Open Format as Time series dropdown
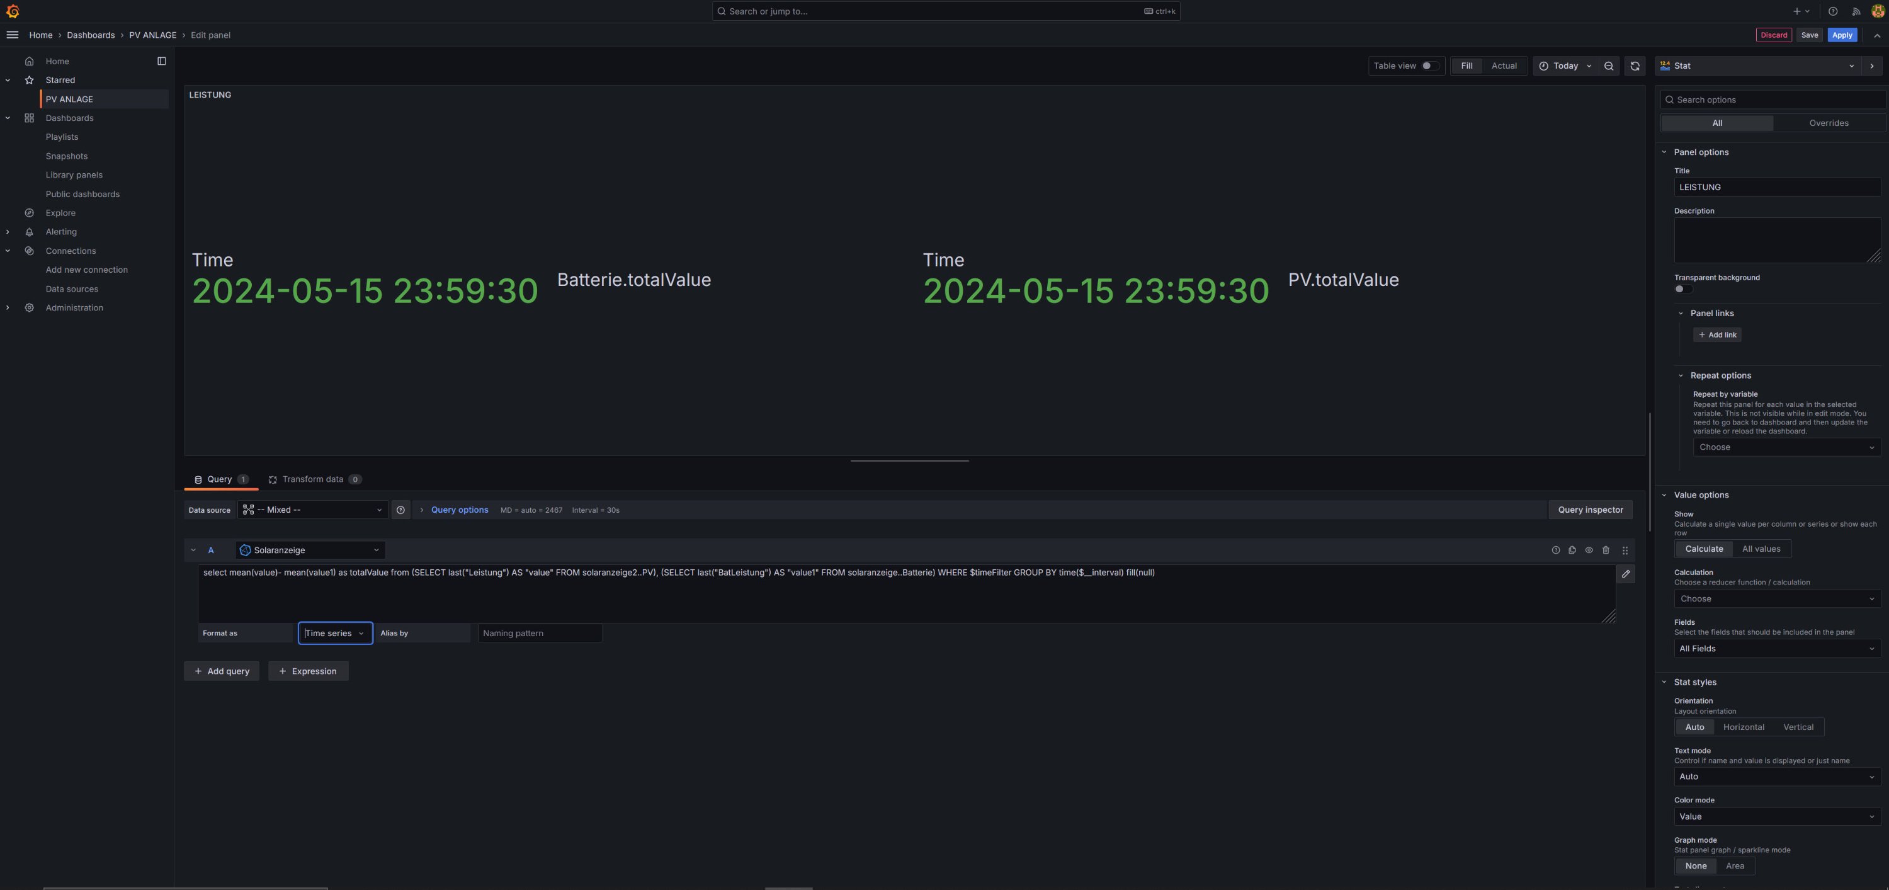This screenshot has width=1889, height=890. click(335, 633)
